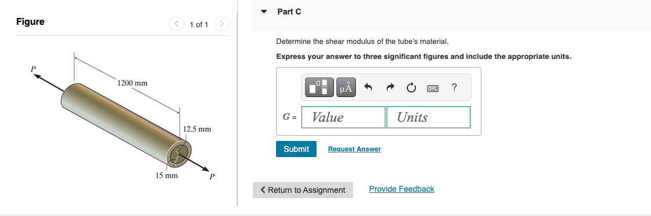Viewport: 651px width, 216px height.
Task: Click the Figure panel heading
Action: [30, 21]
